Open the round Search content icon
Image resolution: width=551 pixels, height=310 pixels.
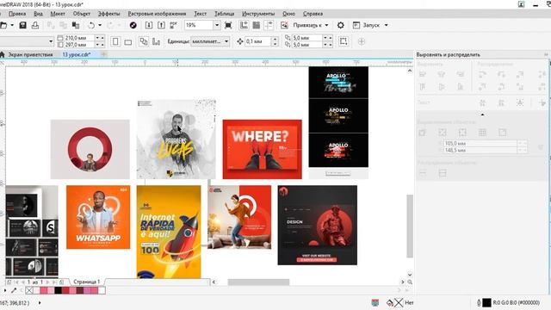click(x=133, y=25)
